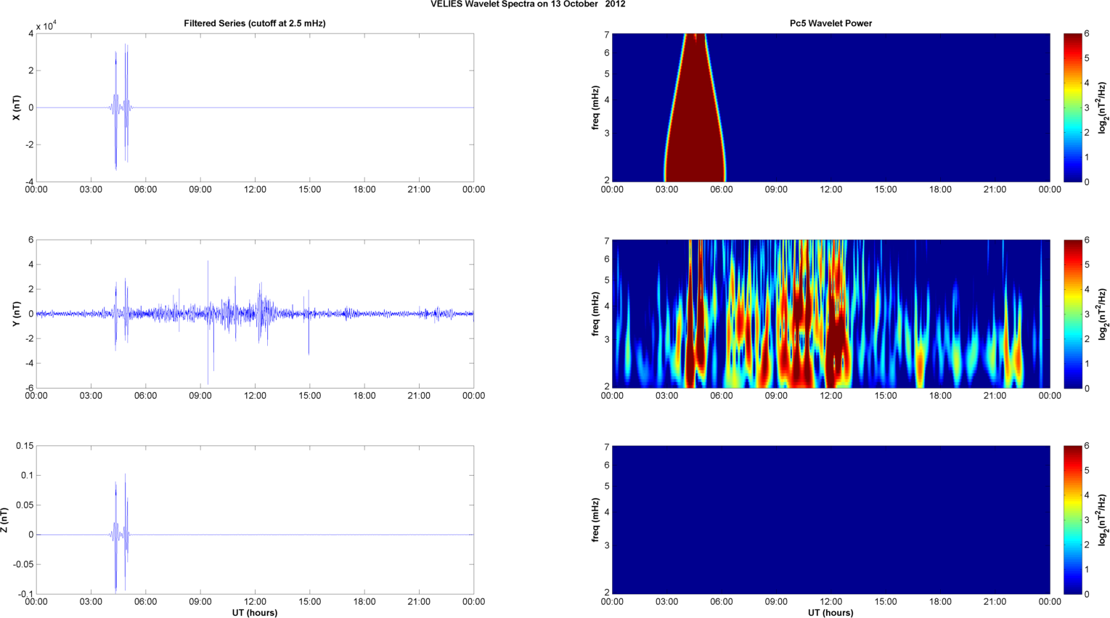Click the colorbar beside the bottom spectrogram
This screenshot has width=1110, height=618.
1072,520
